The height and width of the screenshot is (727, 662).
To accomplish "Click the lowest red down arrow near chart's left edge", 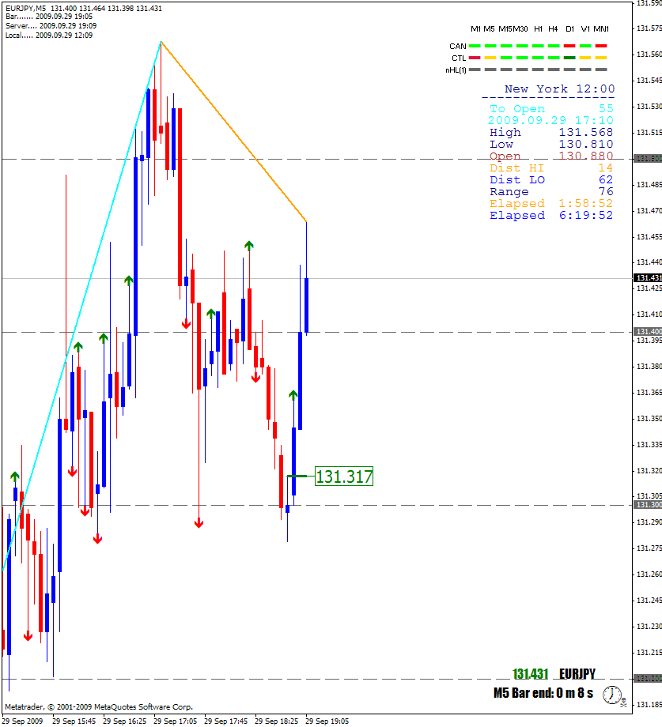I will pos(28,636).
